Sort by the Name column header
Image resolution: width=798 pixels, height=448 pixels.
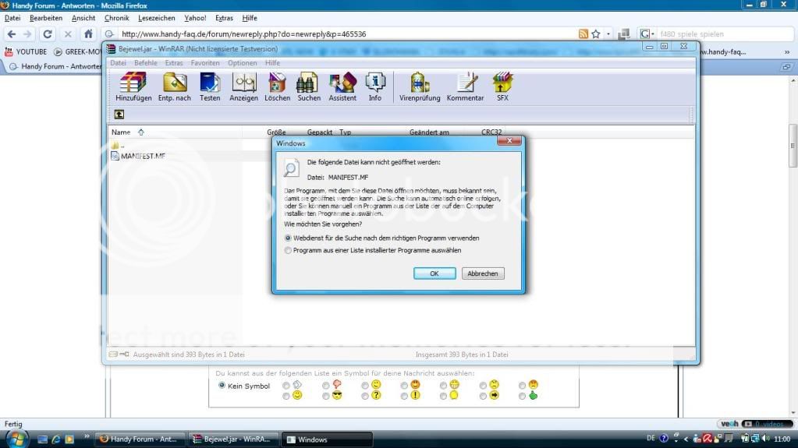tap(121, 132)
